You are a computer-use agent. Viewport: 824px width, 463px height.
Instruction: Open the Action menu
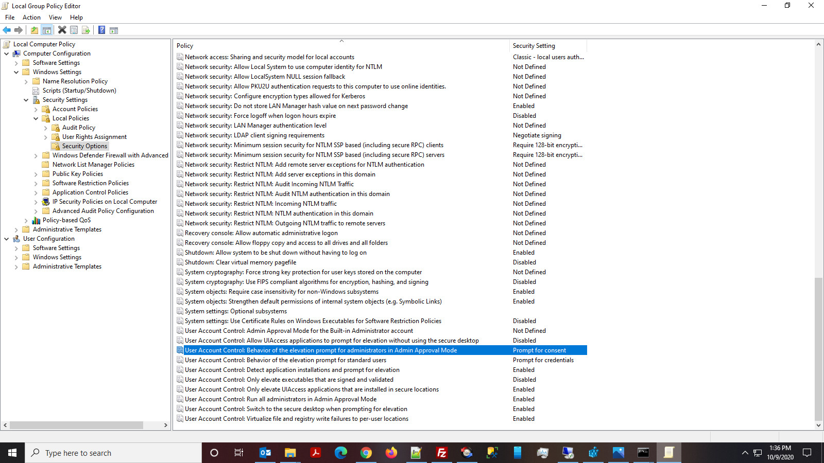pyautogui.click(x=31, y=17)
